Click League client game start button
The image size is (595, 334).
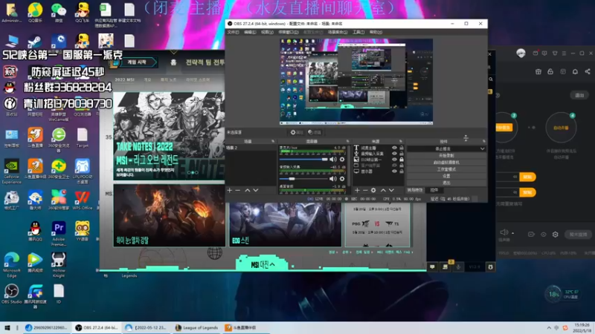click(138, 62)
